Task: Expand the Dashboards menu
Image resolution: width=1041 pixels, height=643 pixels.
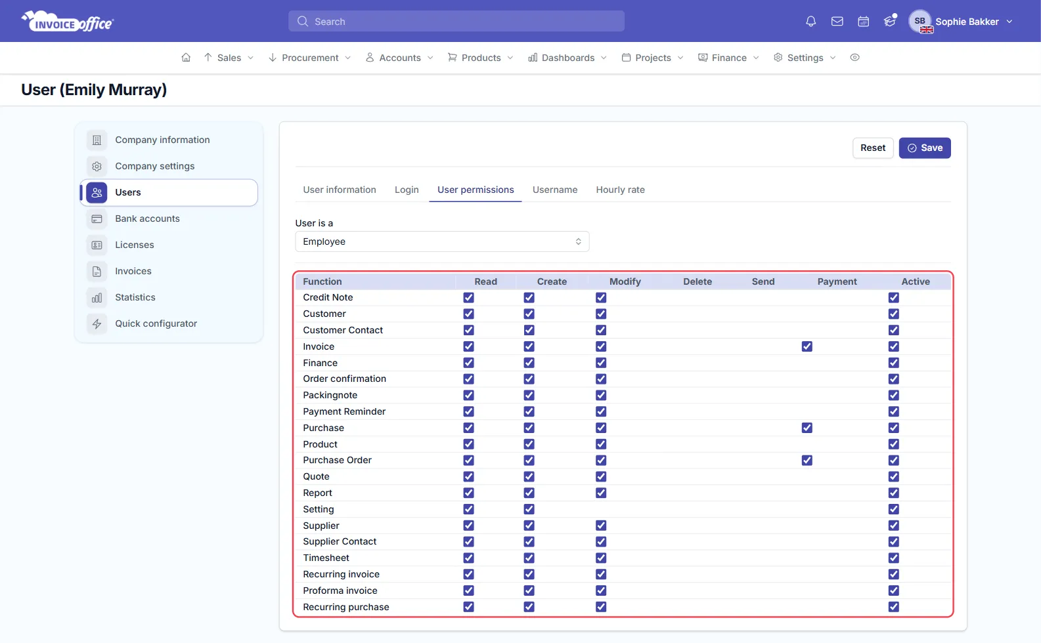Action: (567, 58)
